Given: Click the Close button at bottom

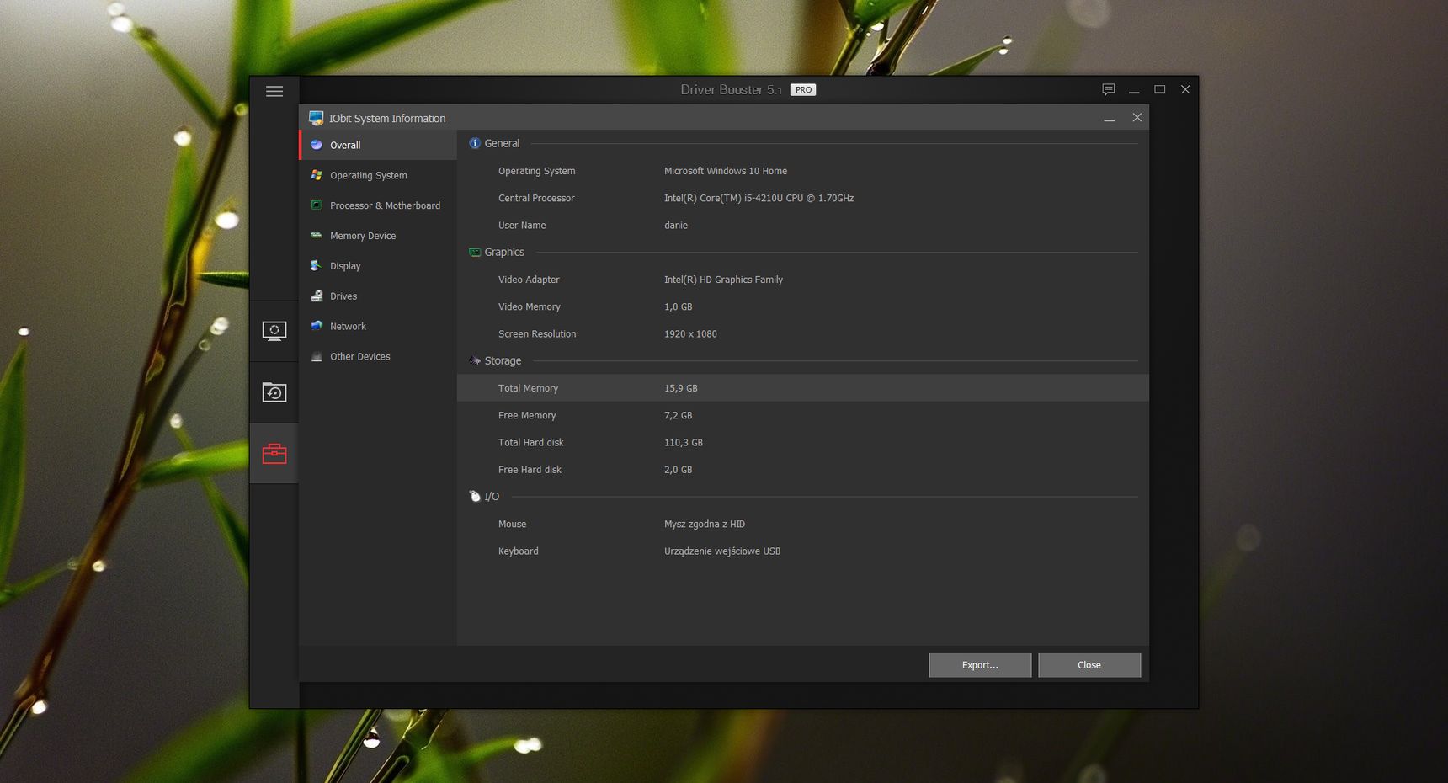Looking at the screenshot, I should click(x=1089, y=665).
